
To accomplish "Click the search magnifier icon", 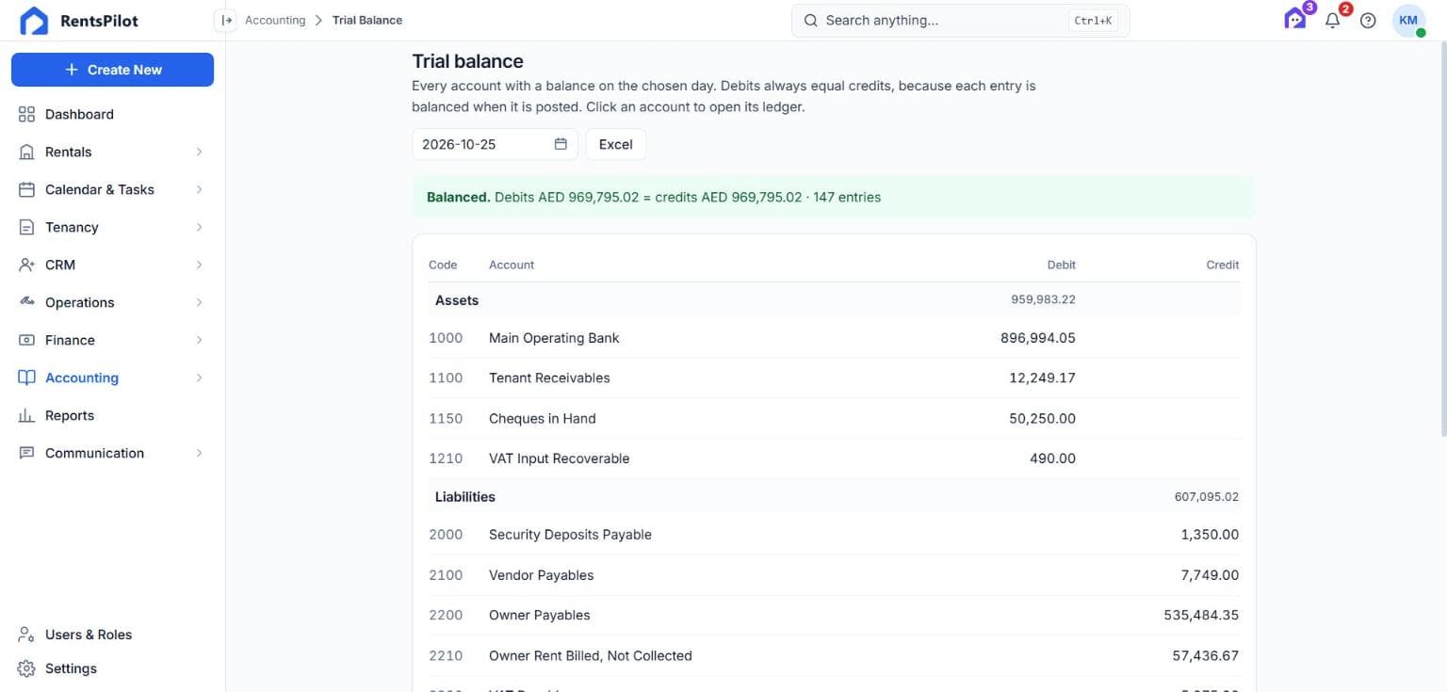I will [810, 20].
